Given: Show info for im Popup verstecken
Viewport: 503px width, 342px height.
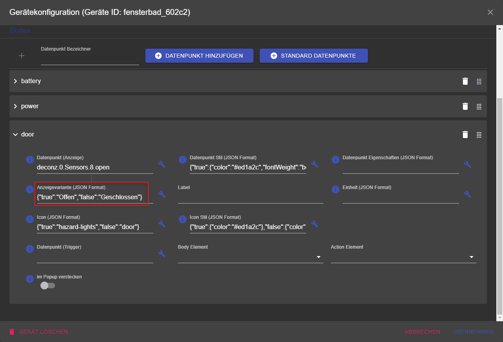Looking at the screenshot, I should [29, 279].
